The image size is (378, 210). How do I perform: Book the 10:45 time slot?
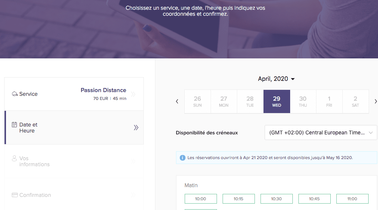[x=314, y=199]
